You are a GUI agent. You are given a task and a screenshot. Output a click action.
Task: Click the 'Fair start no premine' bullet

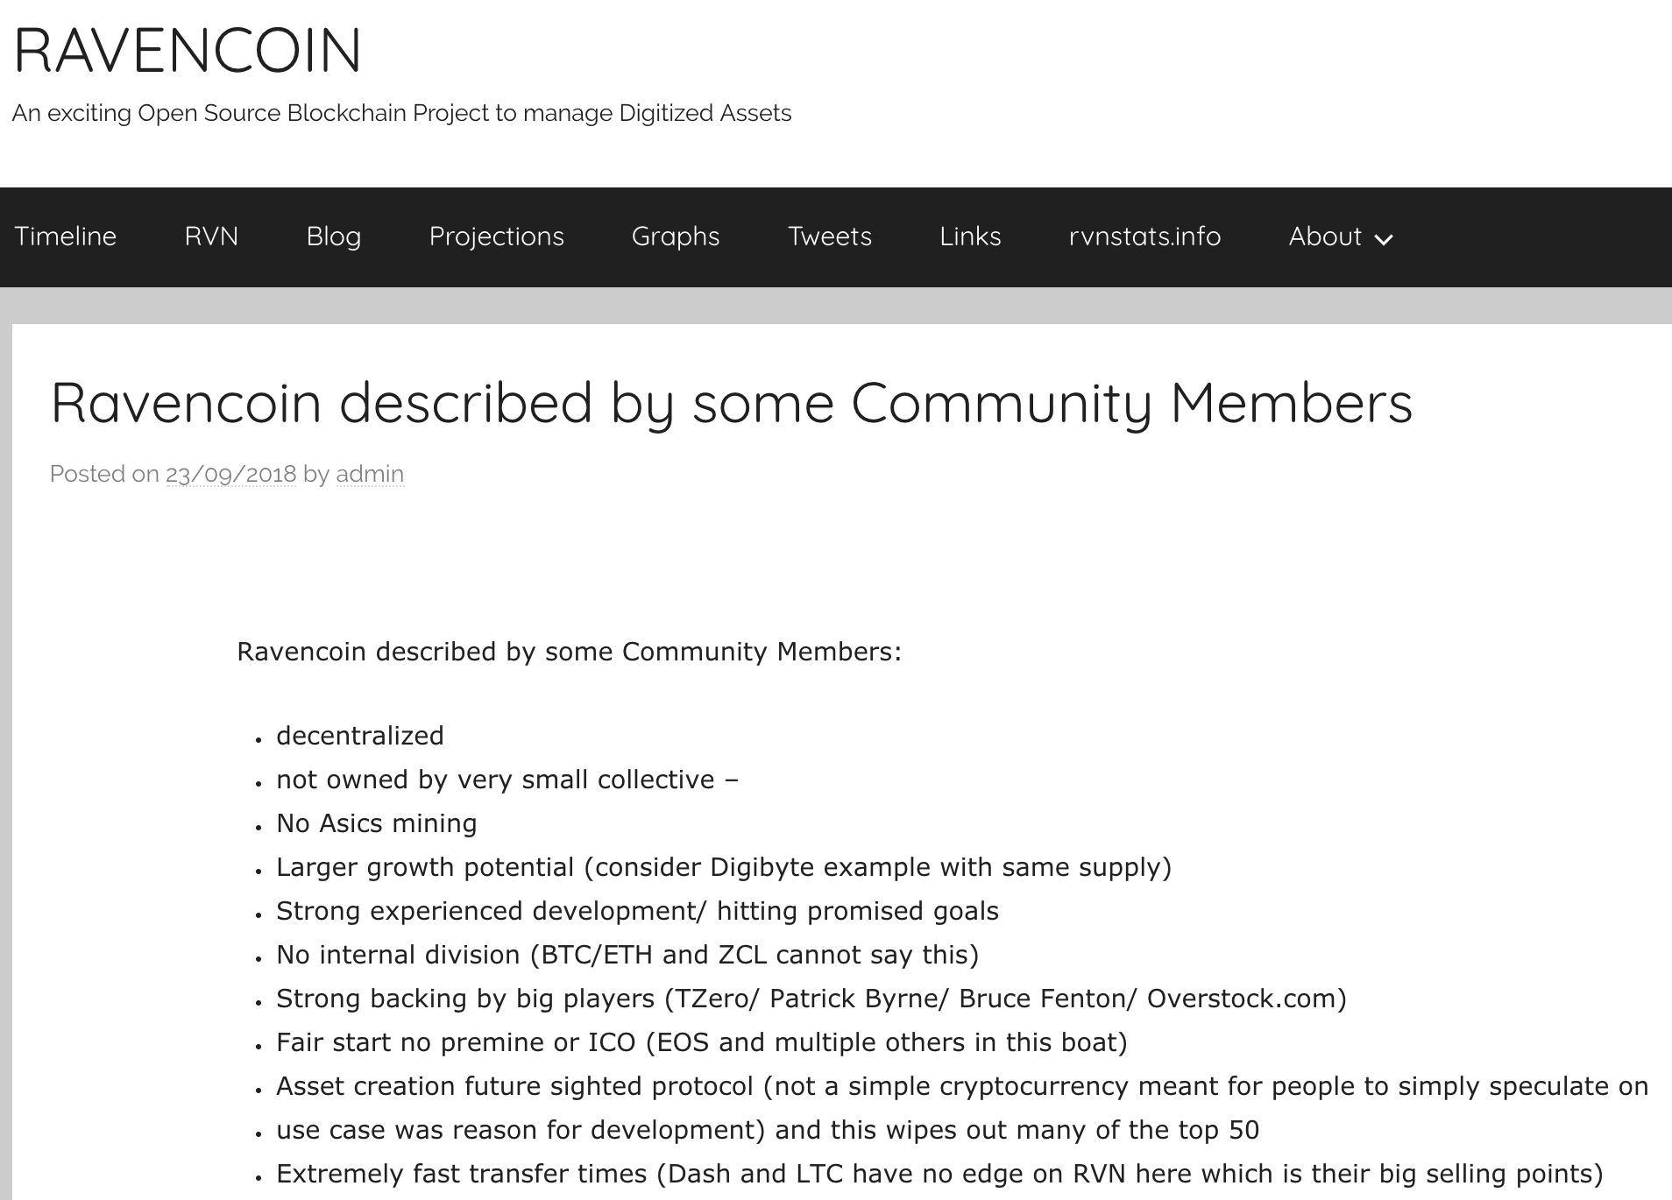[x=702, y=1042]
